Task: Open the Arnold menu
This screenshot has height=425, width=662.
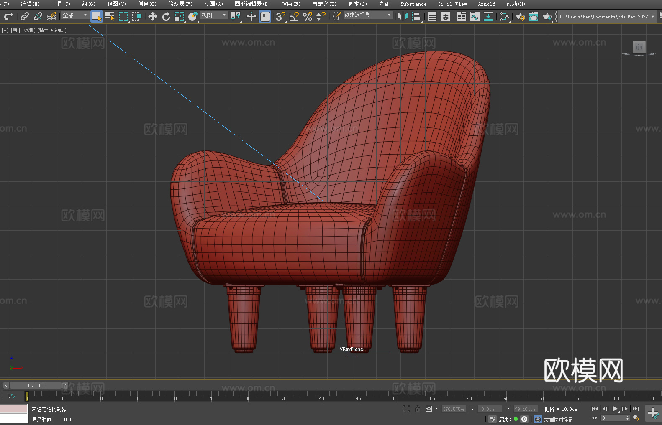Action: [x=486, y=4]
